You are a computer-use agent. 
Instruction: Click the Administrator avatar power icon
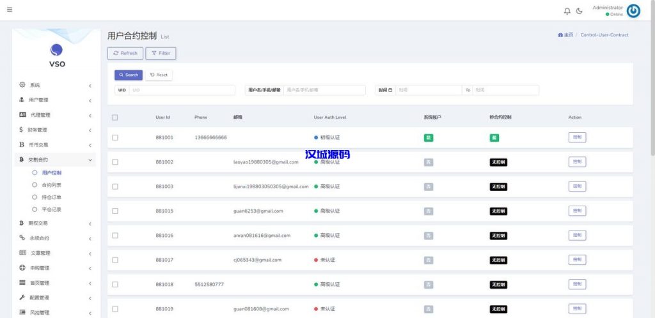633,11
